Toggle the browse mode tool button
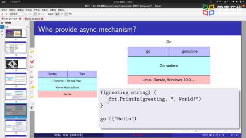 pyautogui.click(x=35, y=14)
